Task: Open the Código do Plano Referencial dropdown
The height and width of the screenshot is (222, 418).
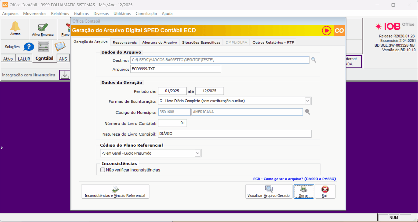Action: [x=198, y=153]
